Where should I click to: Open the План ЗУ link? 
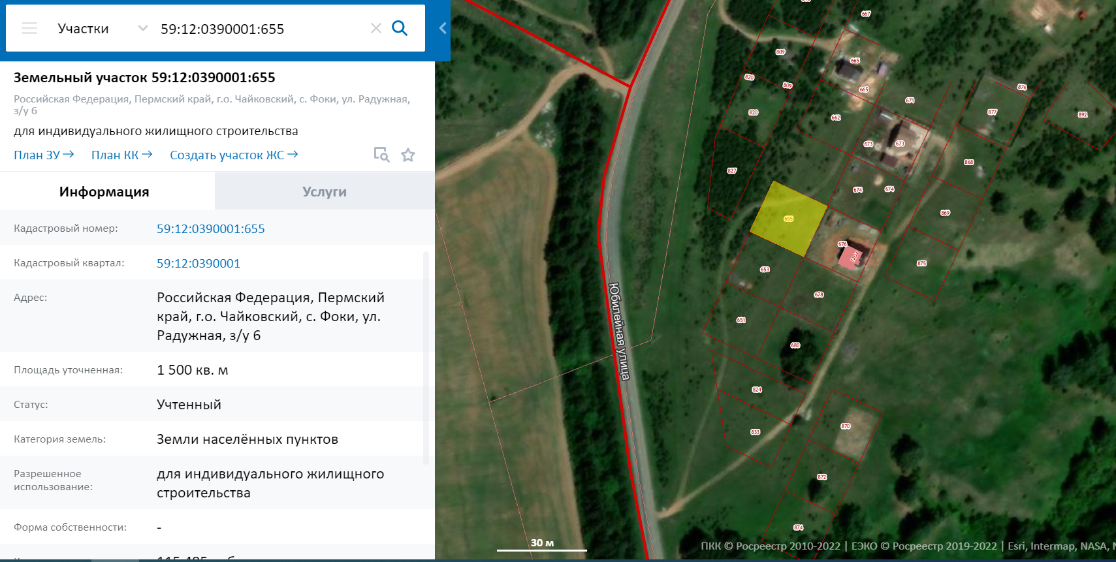pyautogui.click(x=44, y=155)
